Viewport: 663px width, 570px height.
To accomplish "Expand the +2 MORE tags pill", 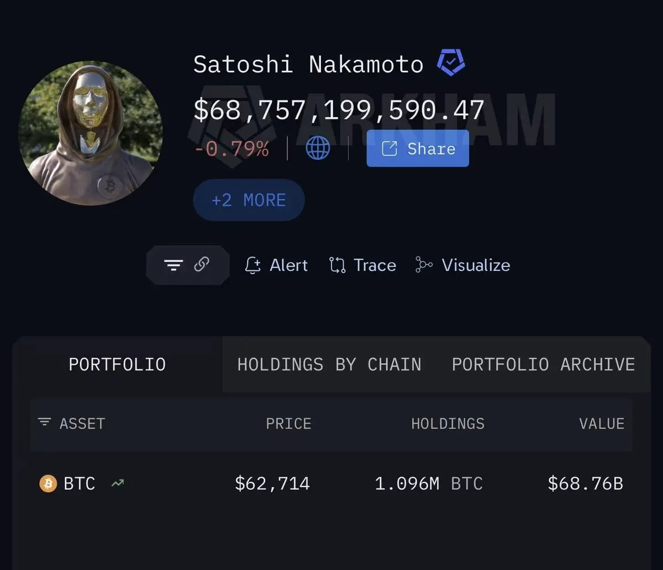I will pyautogui.click(x=249, y=200).
